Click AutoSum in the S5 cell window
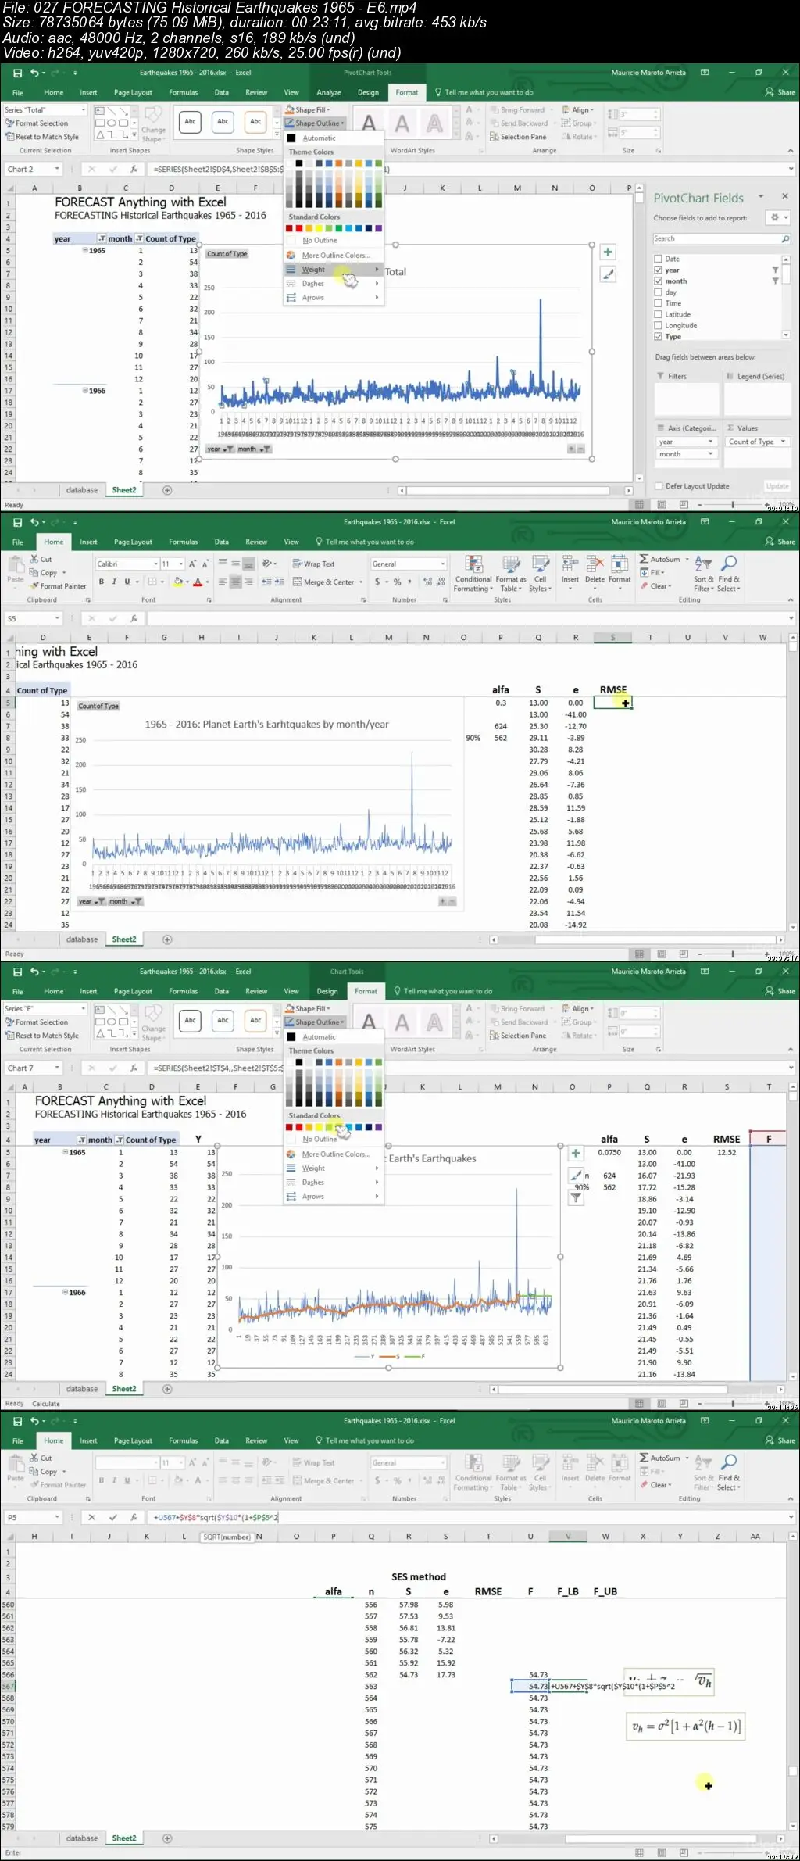The image size is (800, 1861). [x=661, y=560]
